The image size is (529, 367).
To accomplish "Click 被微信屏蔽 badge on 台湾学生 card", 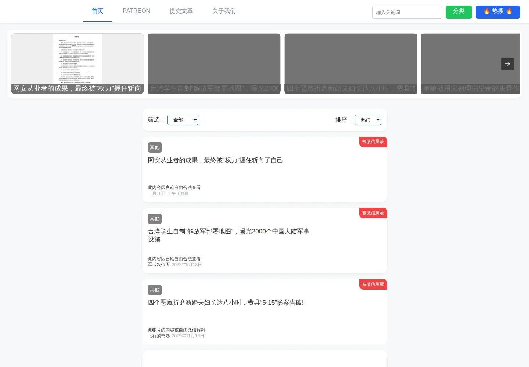I will coord(373,213).
